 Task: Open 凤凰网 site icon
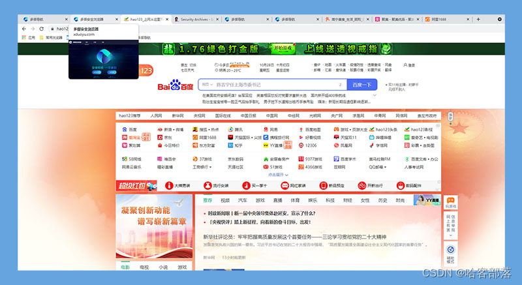tap(336, 145)
